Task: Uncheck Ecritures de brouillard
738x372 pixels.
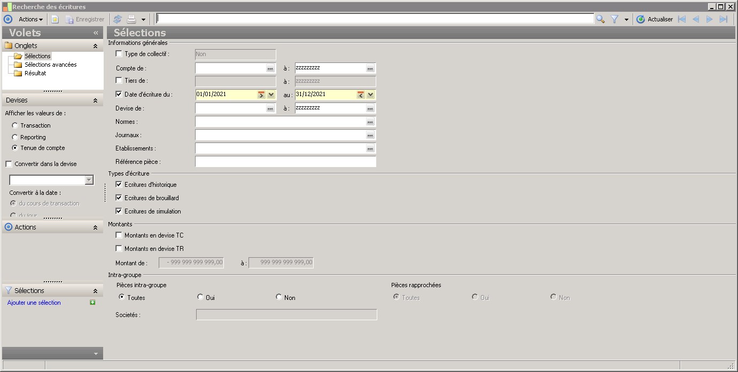Action: (119, 198)
